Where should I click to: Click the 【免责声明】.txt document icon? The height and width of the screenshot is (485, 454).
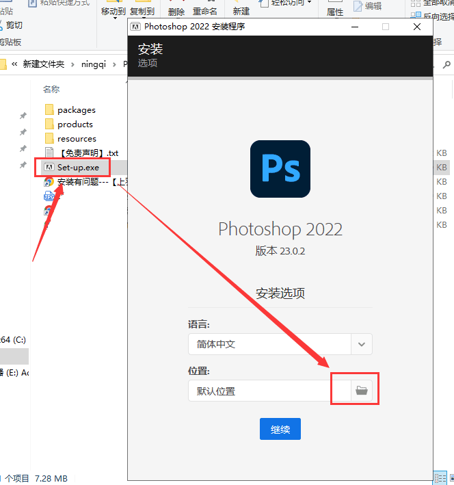pyautogui.click(x=49, y=153)
